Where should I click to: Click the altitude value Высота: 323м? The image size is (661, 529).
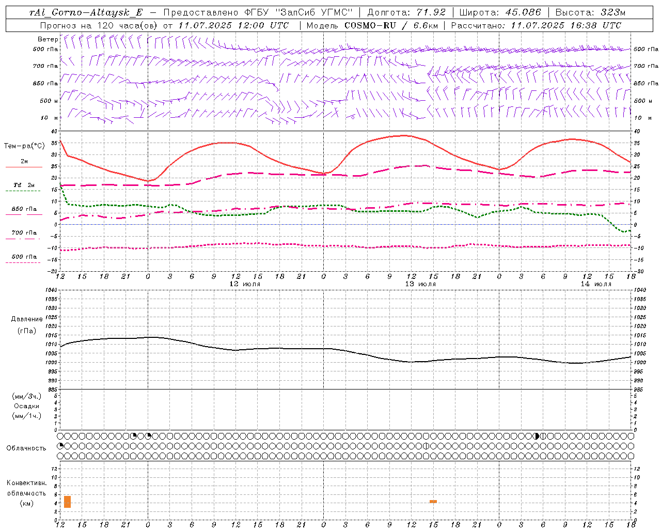click(591, 12)
